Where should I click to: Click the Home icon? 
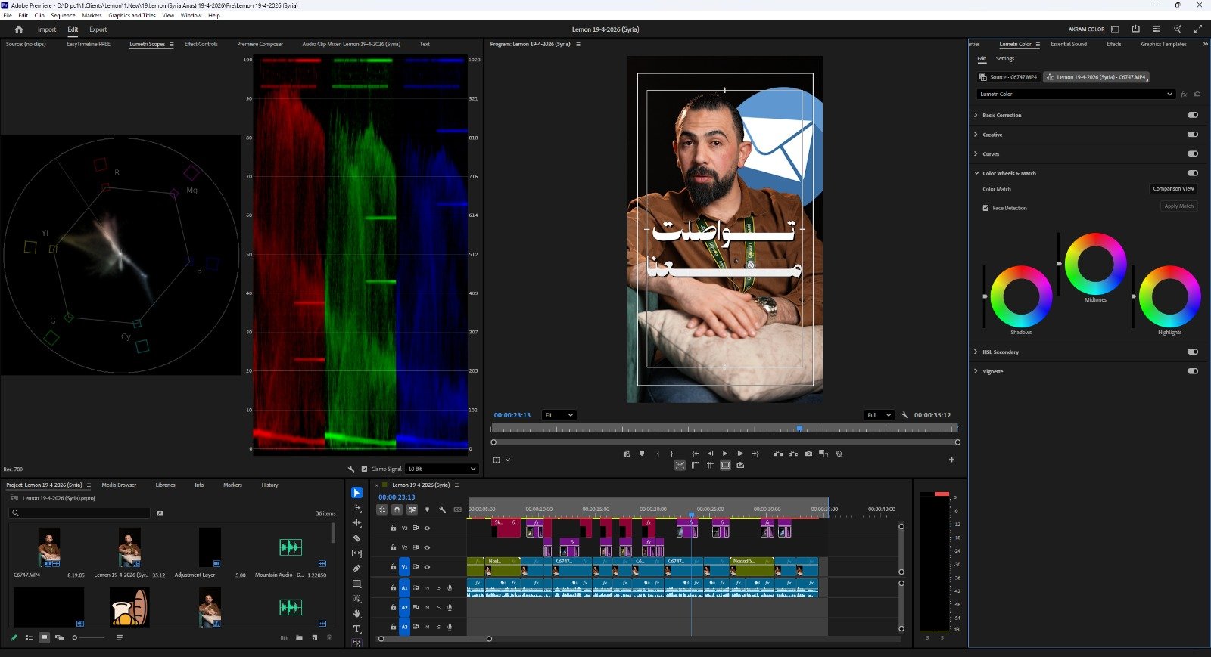(19, 29)
